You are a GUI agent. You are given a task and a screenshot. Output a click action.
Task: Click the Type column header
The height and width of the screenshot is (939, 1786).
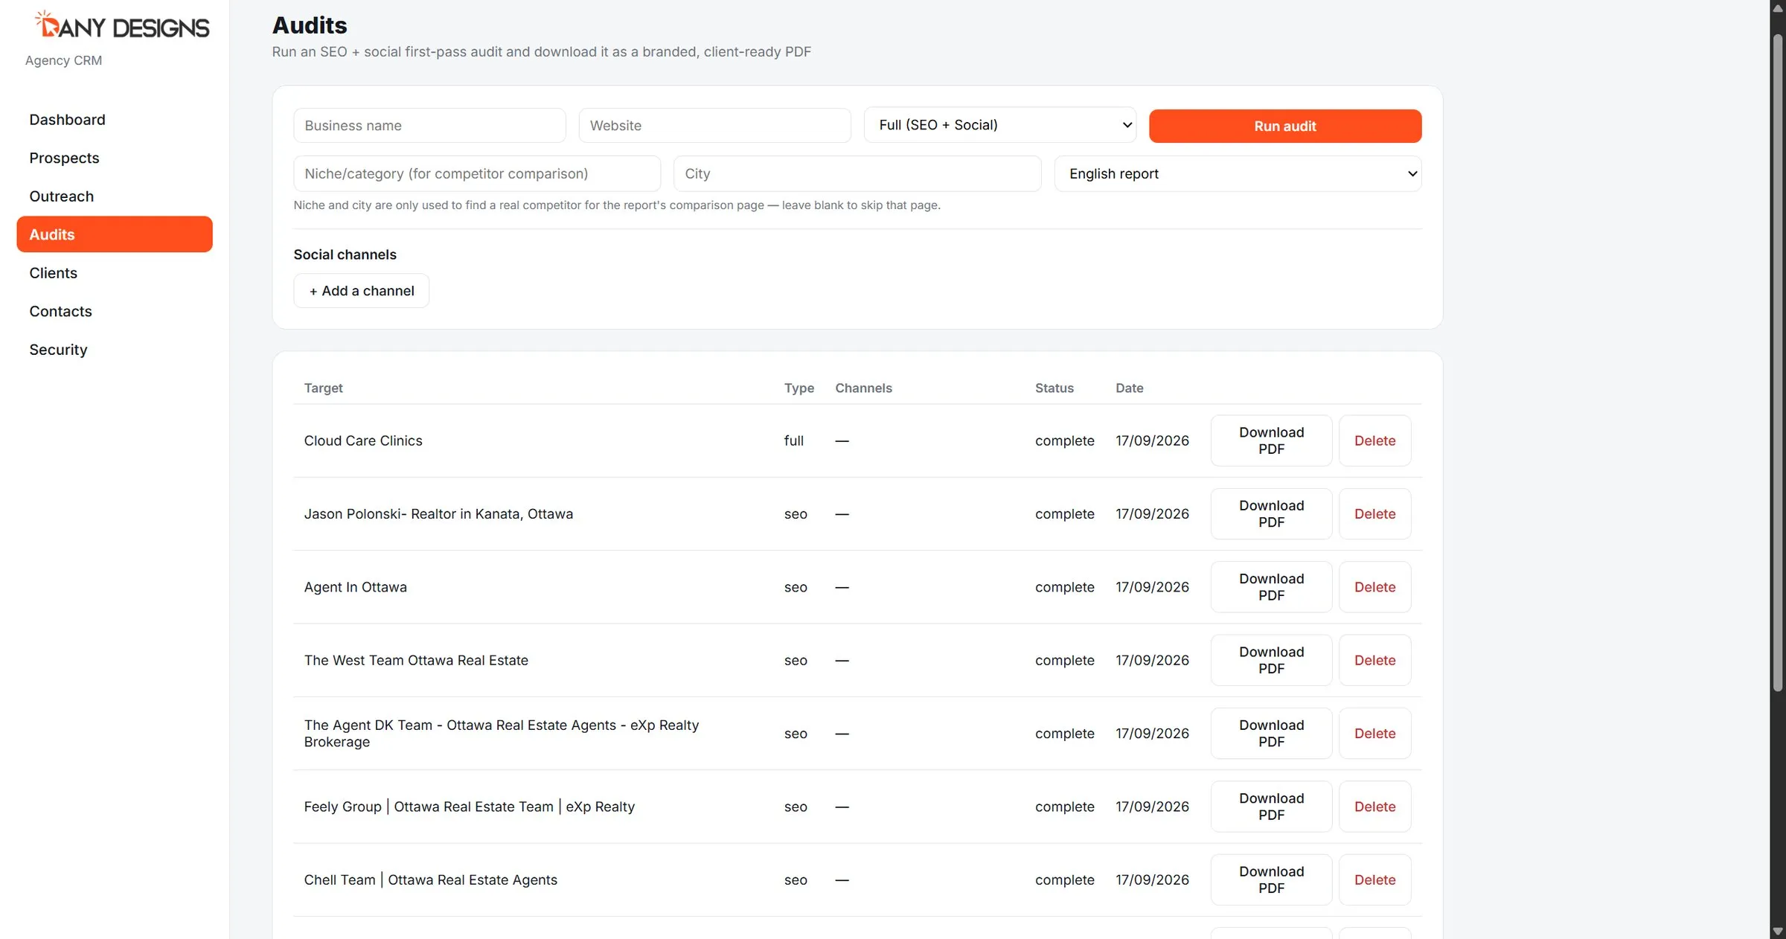click(x=799, y=388)
